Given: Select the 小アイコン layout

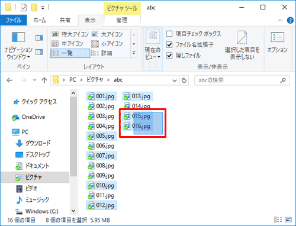Looking at the screenshot, I should coord(108,44).
